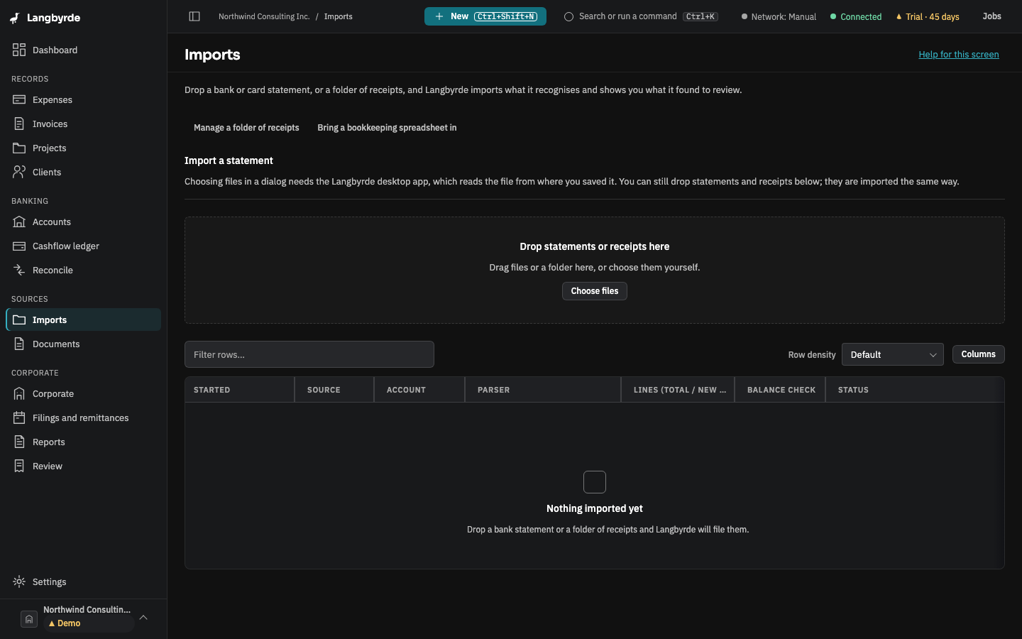Click Northwind Consulting Inc. breadcrumb
The width and height of the screenshot is (1022, 639).
[x=264, y=16]
